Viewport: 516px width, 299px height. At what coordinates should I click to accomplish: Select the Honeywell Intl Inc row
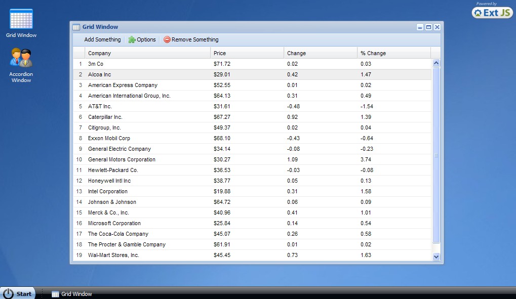(x=252, y=181)
